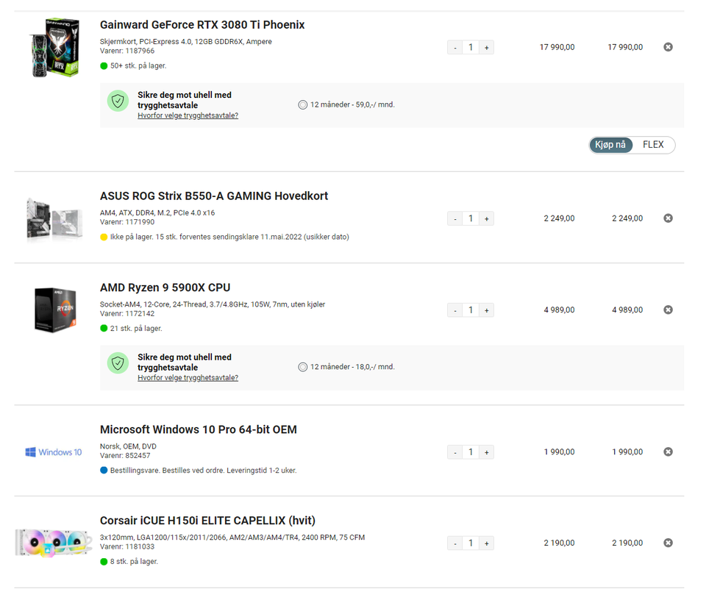The width and height of the screenshot is (706, 600).
Task: Remove ASUS ROG Strix B550-A from cart
Action: point(668,218)
